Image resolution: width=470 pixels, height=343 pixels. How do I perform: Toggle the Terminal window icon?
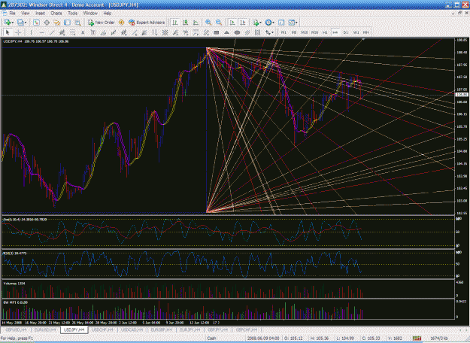coord(67,23)
